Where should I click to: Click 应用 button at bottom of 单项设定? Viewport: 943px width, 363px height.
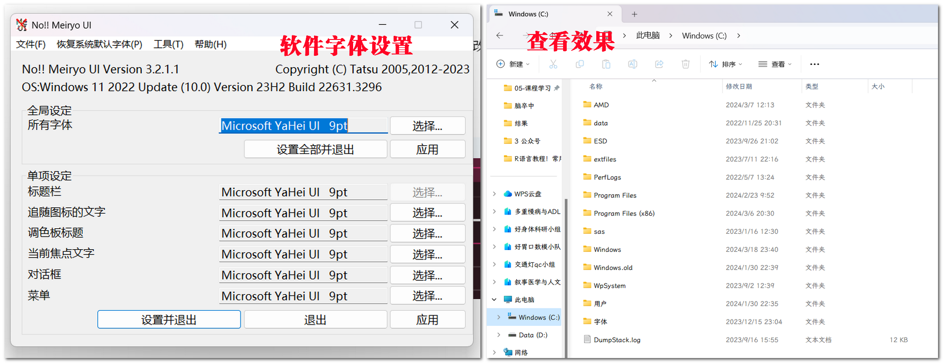427,319
